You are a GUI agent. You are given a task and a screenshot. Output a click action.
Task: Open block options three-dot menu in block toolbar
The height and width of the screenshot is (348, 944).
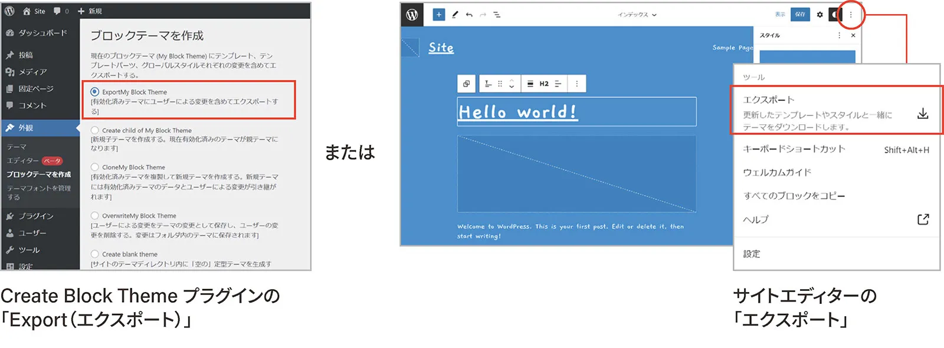click(x=576, y=84)
